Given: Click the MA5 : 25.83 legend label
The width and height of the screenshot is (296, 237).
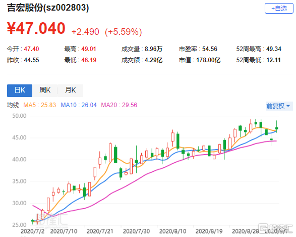Looking at the screenshot, I should coord(40,105).
